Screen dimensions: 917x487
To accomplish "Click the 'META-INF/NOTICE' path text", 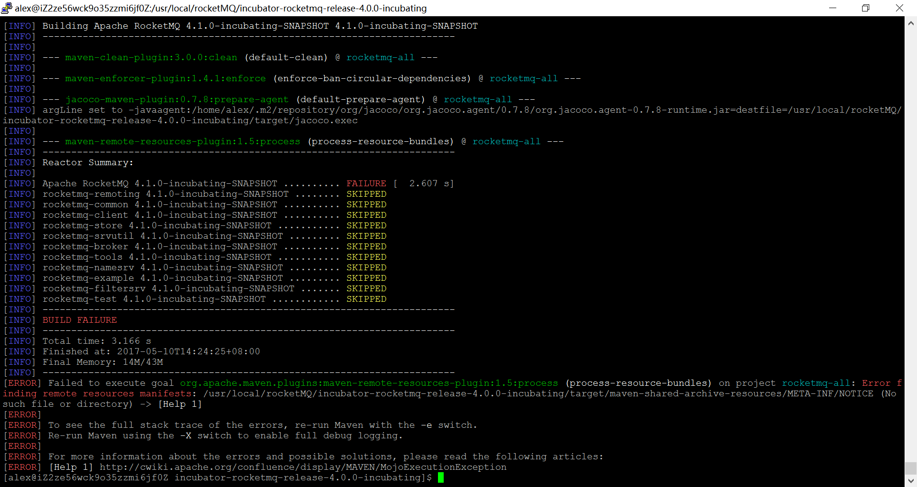I will tap(830, 393).
